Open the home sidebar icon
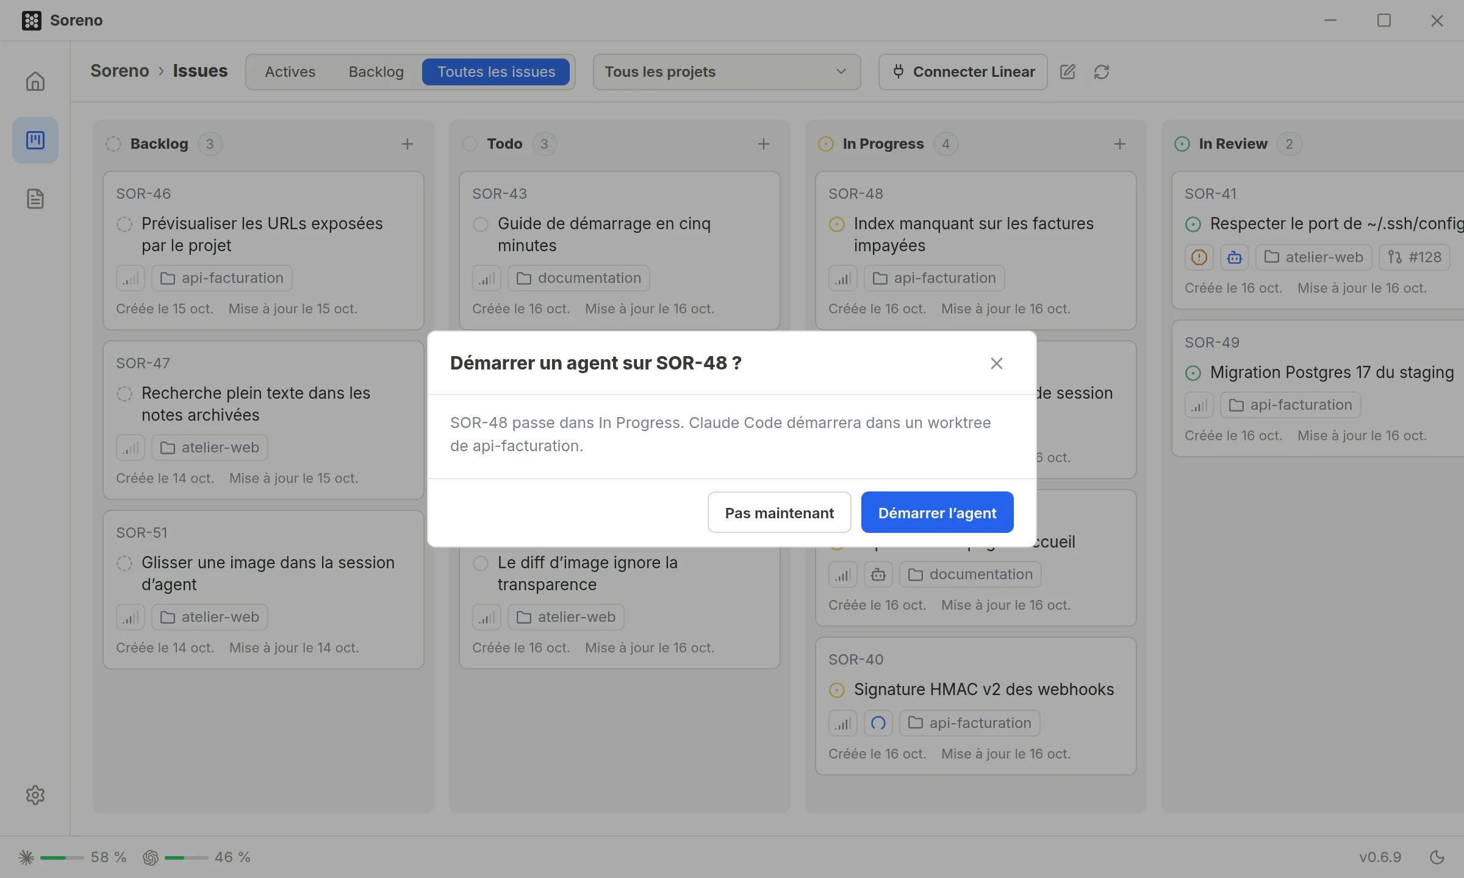 (x=35, y=81)
